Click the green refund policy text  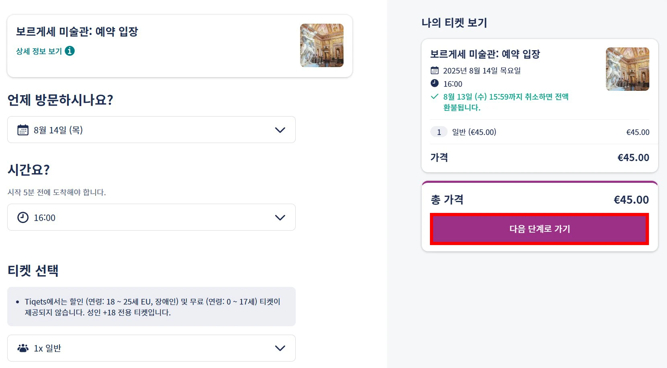tap(505, 102)
